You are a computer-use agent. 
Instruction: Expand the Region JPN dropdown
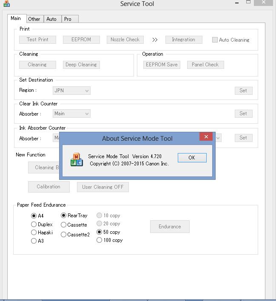pos(71,91)
